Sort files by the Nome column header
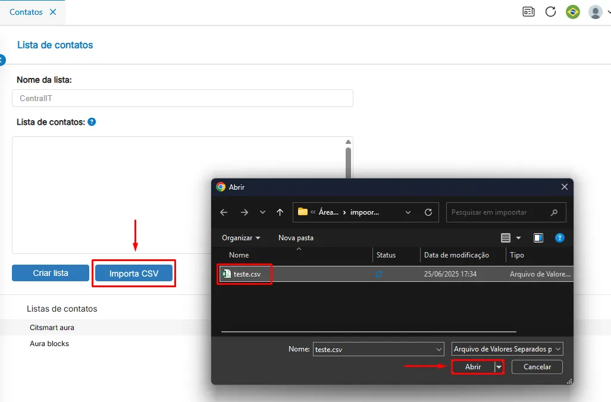The width and height of the screenshot is (611, 402). 239,255
